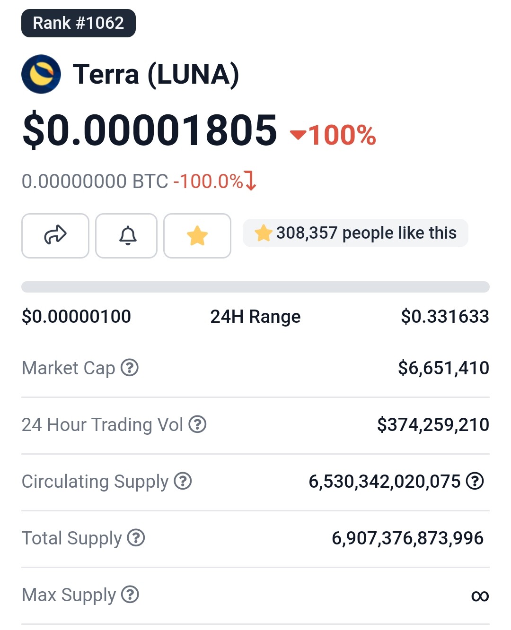511x630 pixels.
Task: Open Total Supply help question mark
Action: [136, 537]
